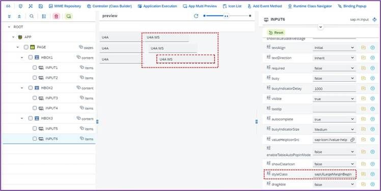This screenshot has height=191, width=381.
Task: Click help icon for dragAble row
Action: pos(372,184)
